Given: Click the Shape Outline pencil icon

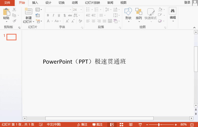Looking at the screenshot, I should [160, 15].
